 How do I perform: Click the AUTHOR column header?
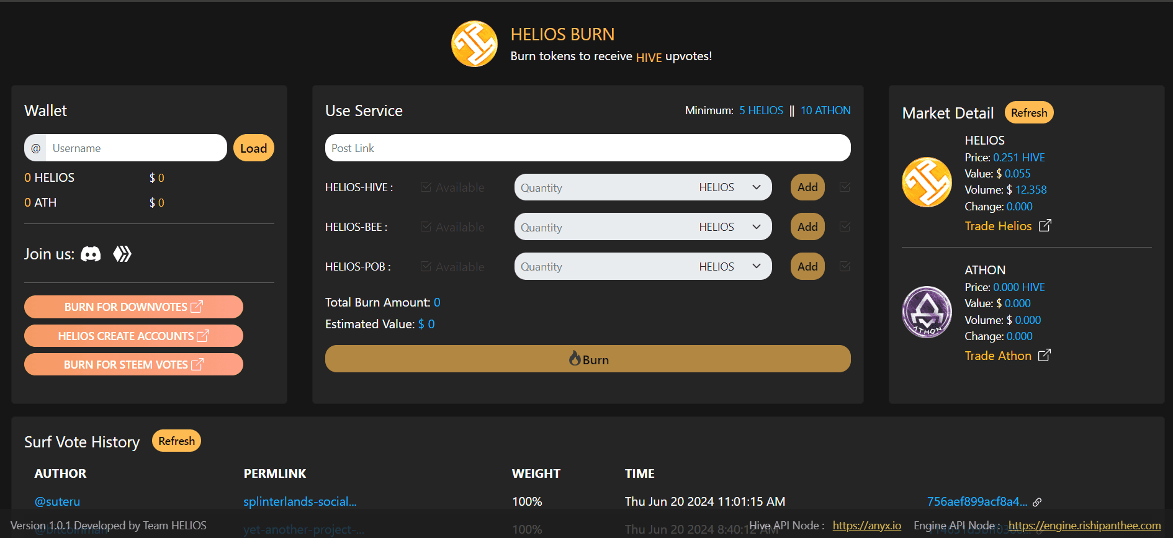tap(60, 473)
